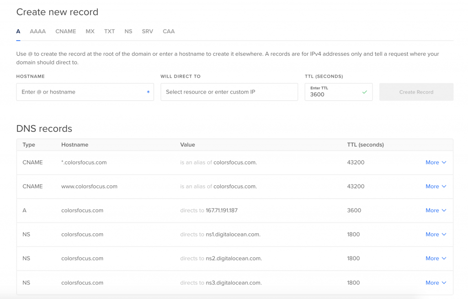Expand More options for the A record
Screen dimensions: 468x299
(x=436, y=210)
